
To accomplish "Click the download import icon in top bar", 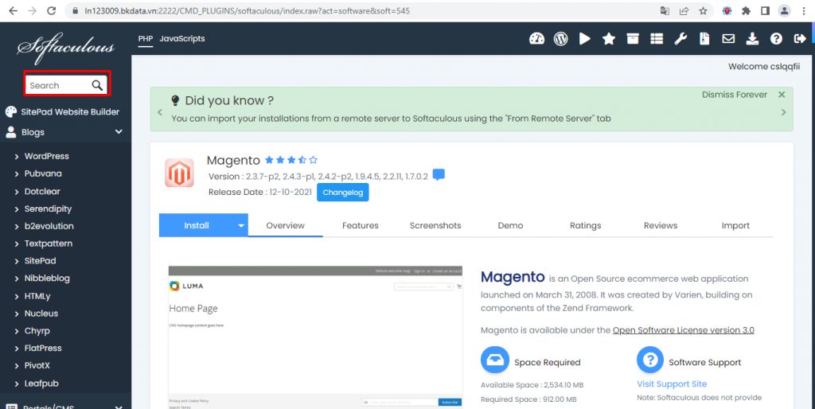I will coord(752,38).
